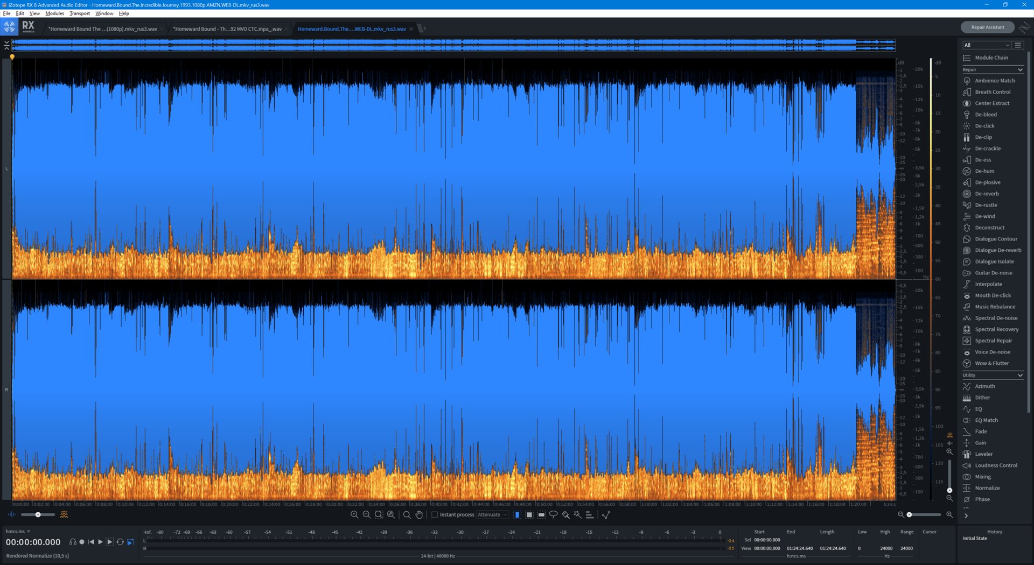Toggle the Frequency selection tool

tap(541, 515)
